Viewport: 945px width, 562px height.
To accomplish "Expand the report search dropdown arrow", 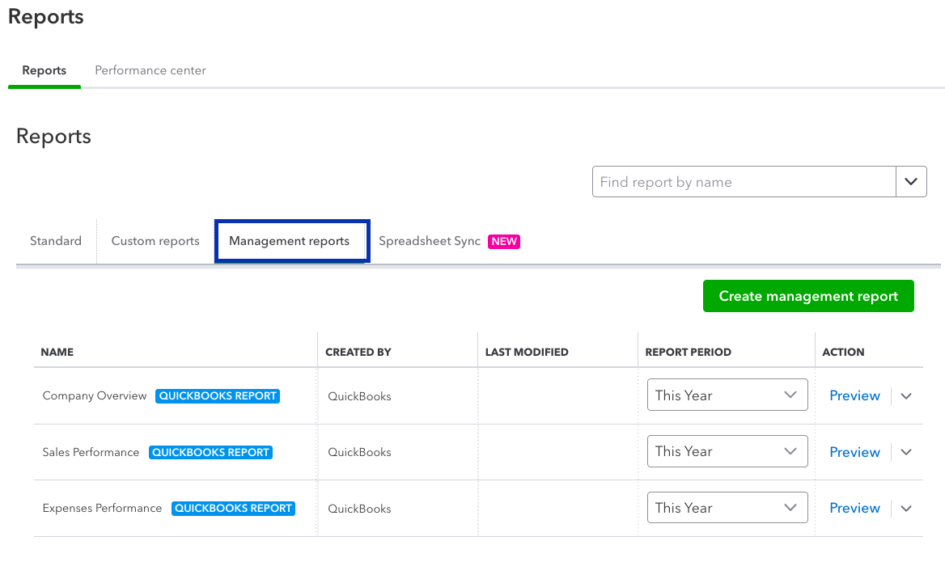I will pos(911,182).
